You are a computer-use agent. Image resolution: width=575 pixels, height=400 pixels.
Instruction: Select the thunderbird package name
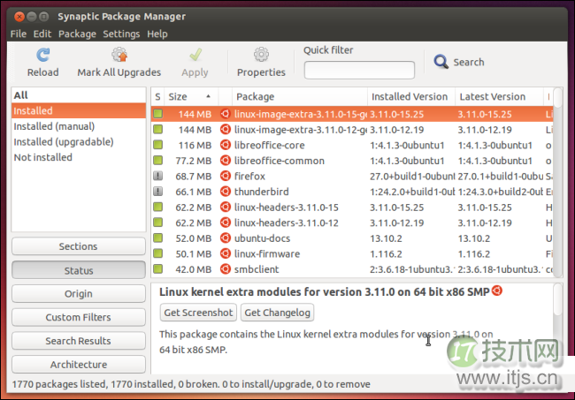pyautogui.click(x=262, y=192)
